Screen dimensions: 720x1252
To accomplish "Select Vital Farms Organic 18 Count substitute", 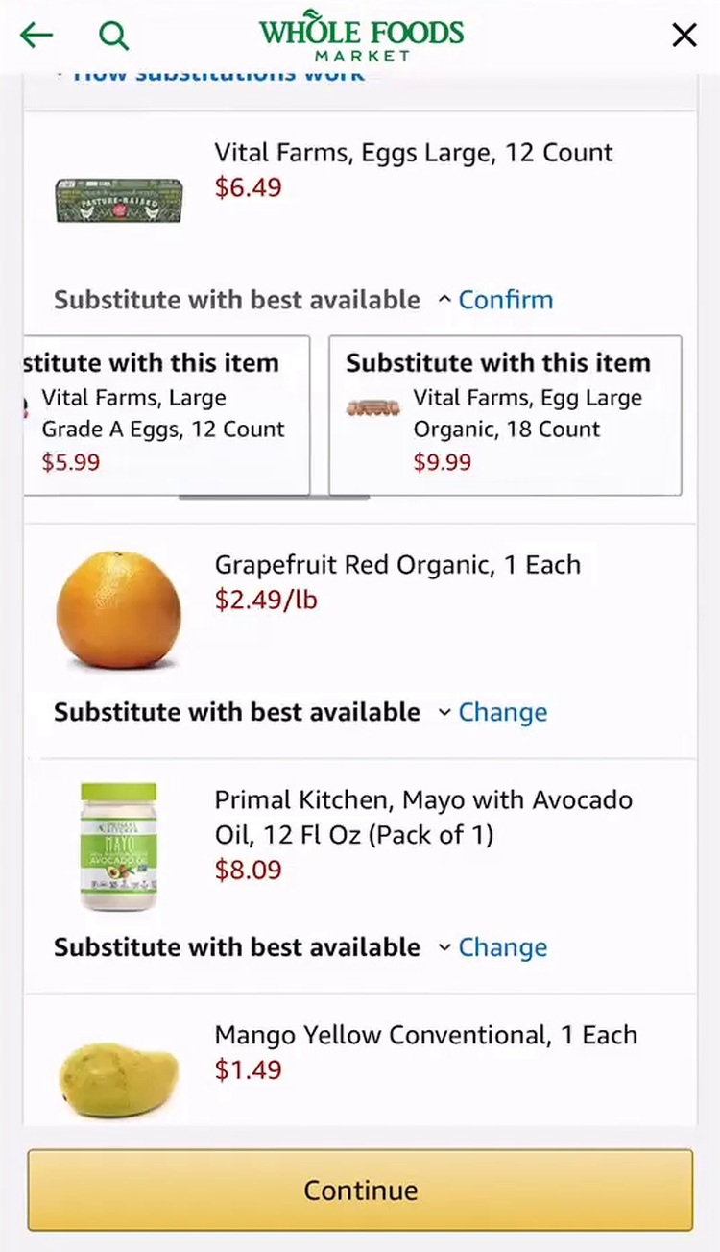I will [505, 415].
